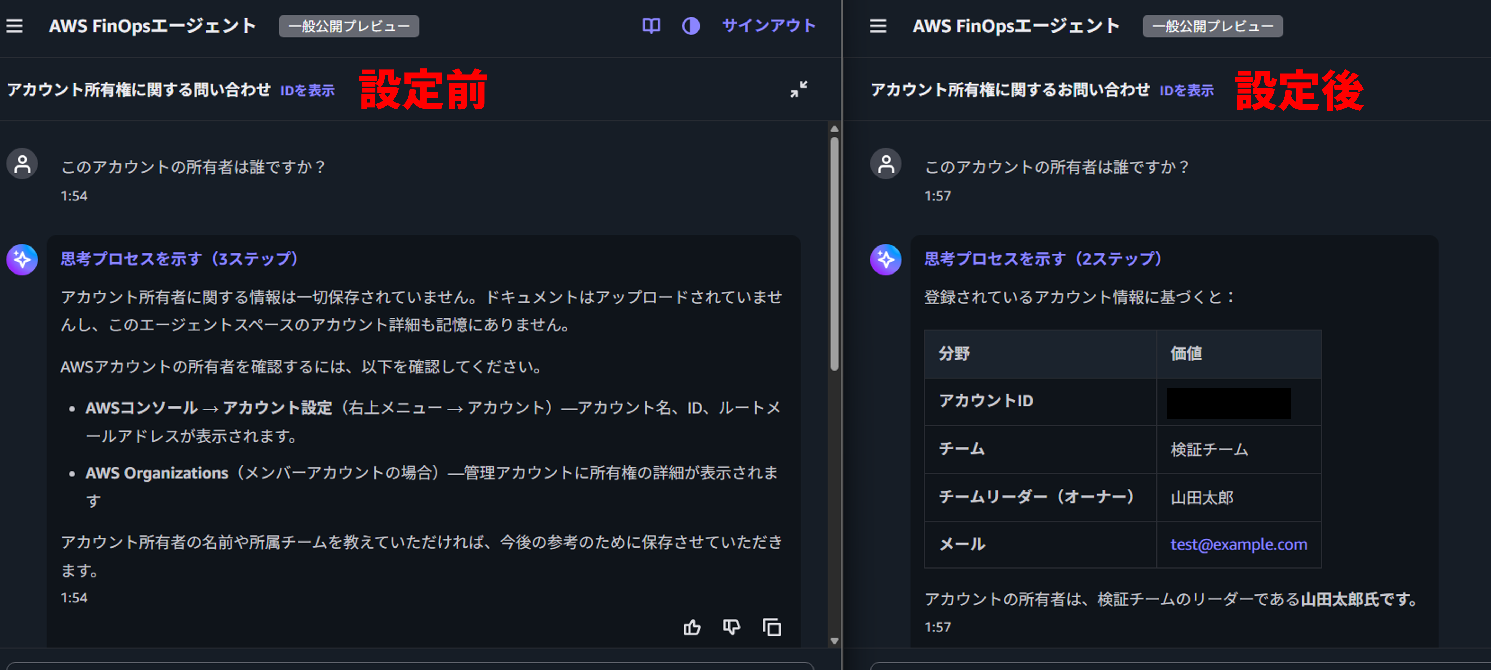1491x670 pixels.
Task: Click agent sparkle avatar in right chat
Action: pyautogui.click(x=885, y=260)
